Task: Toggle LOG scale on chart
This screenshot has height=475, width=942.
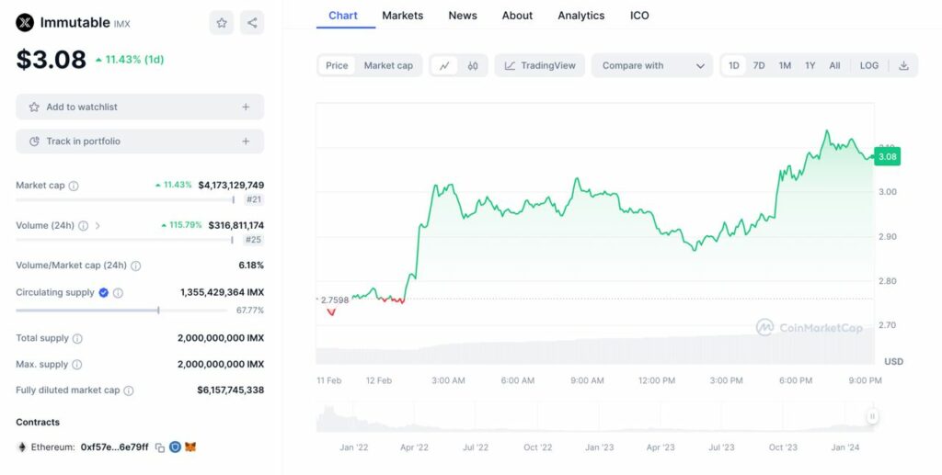Action: [868, 65]
